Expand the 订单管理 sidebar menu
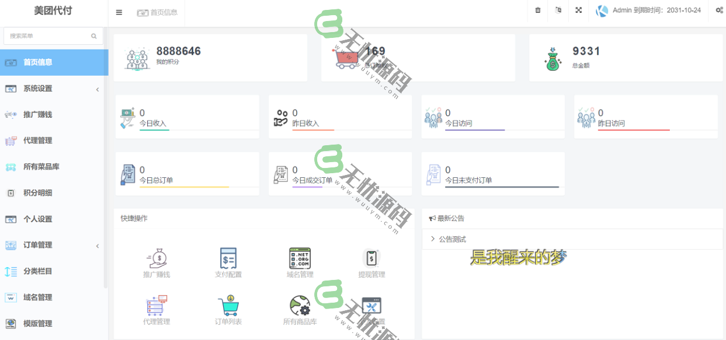 point(54,245)
